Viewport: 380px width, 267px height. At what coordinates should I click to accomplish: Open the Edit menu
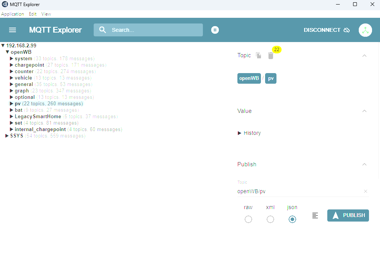coord(33,14)
